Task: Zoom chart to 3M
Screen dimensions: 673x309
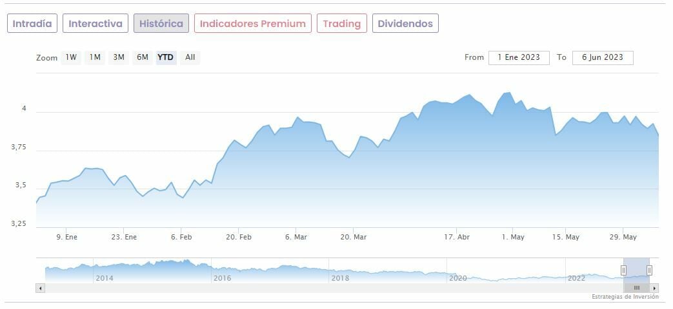Action: click(x=119, y=57)
